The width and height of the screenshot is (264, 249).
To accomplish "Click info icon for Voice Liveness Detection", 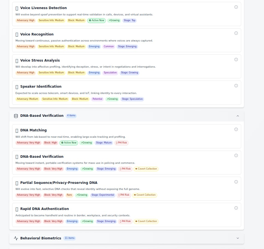I will (x=236, y=7).
